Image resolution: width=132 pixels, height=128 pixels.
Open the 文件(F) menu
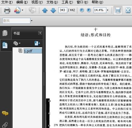[x=7, y=2]
